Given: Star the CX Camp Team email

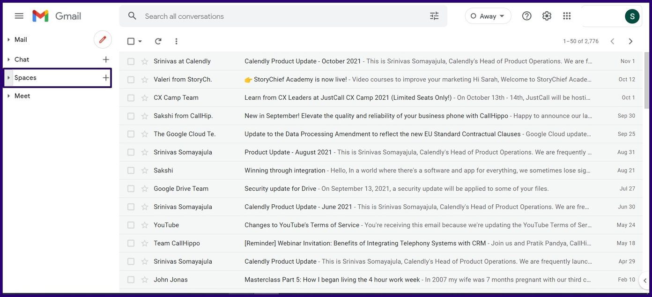Looking at the screenshot, I should (x=145, y=98).
